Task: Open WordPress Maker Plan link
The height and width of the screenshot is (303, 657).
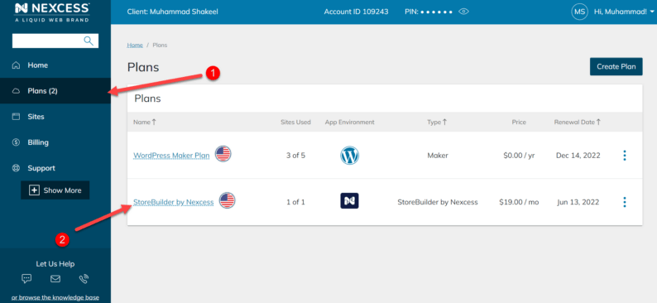Action: pos(171,156)
